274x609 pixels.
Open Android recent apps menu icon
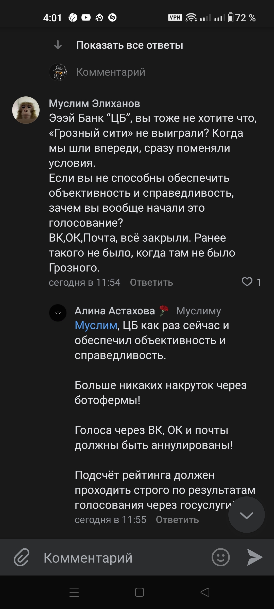click(x=74, y=592)
